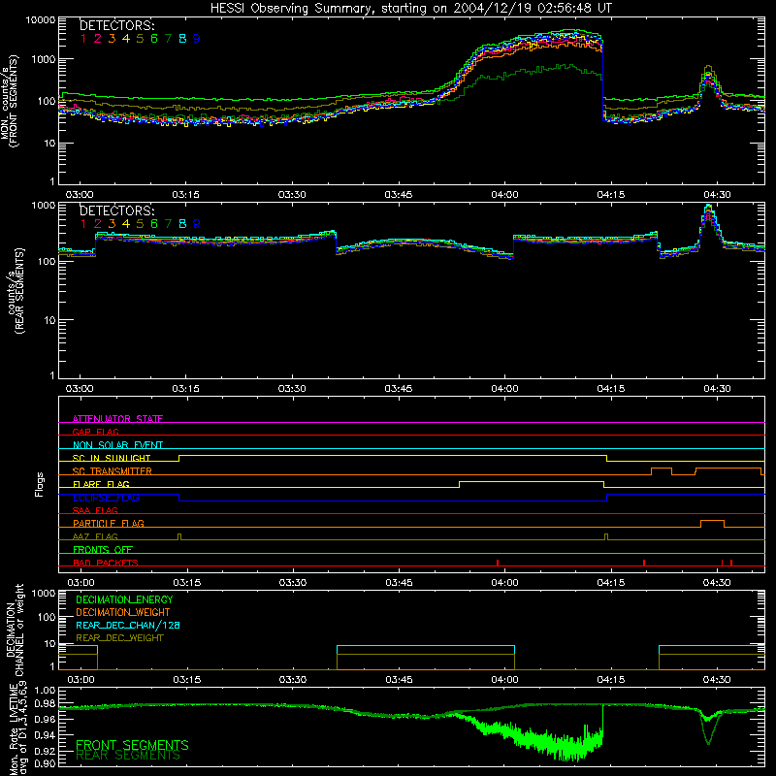Select detector 4 in rear segments legend
The image size is (776, 776).
(x=126, y=224)
